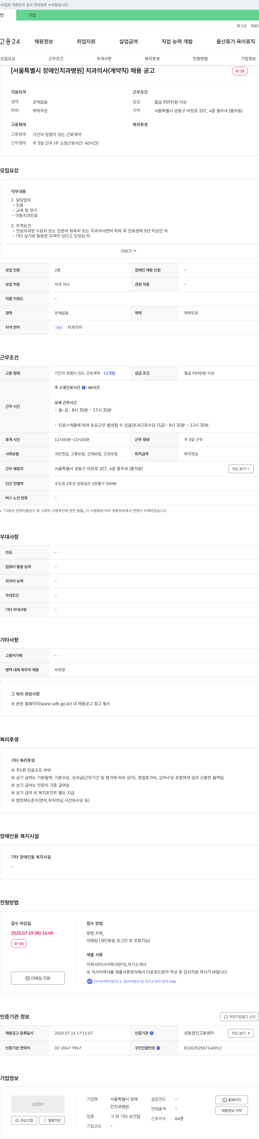Click the 구인인증번호 value K120252507140012
The image size is (259, 1139).
pyautogui.click(x=203, y=1048)
